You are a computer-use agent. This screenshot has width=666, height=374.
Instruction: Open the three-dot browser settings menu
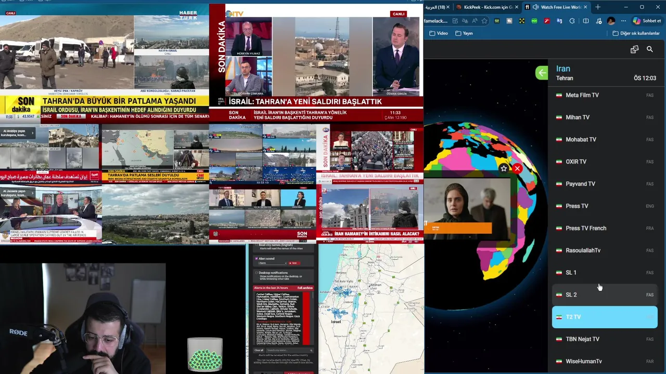(x=623, y=21)
